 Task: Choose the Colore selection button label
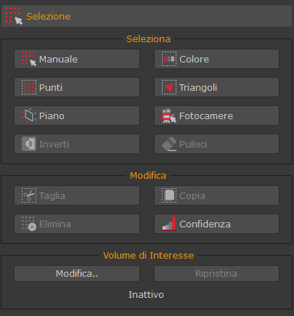coord(194,59)
